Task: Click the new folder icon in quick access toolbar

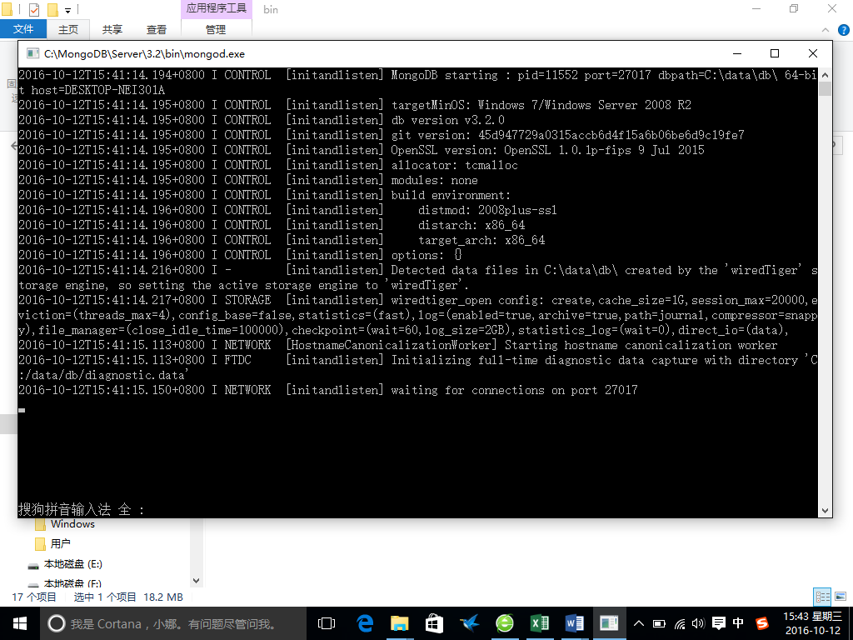Action: click(x=52, y=10)
